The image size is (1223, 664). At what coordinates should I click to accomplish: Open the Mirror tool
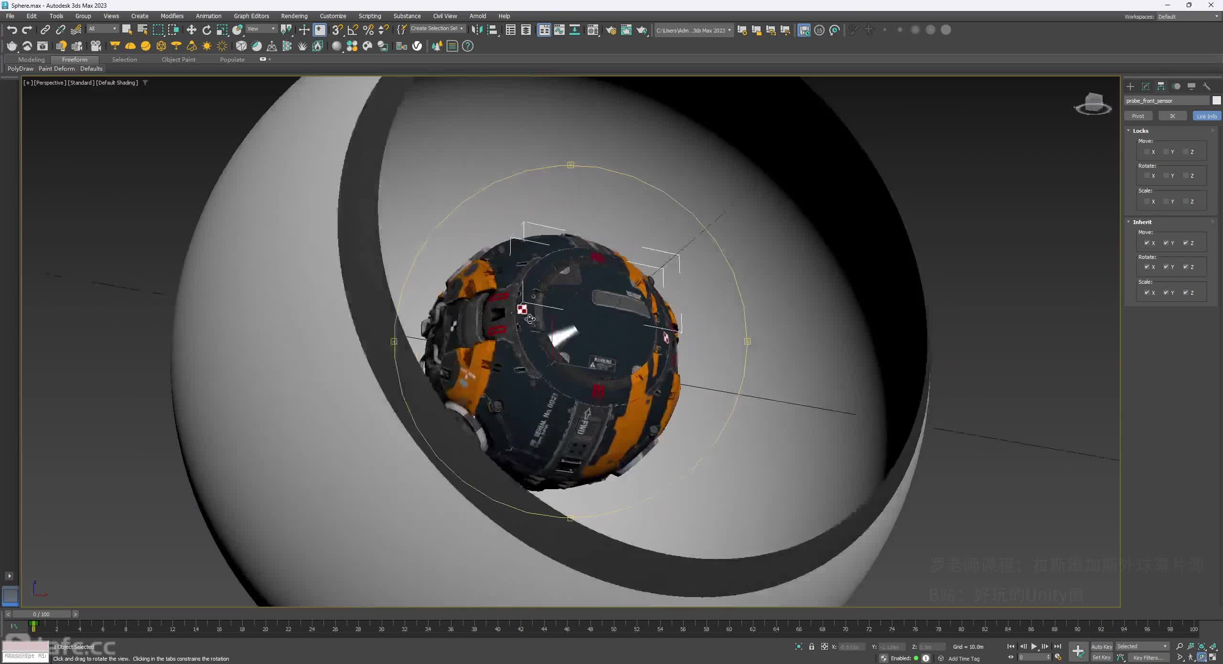[x=476, y=30]
